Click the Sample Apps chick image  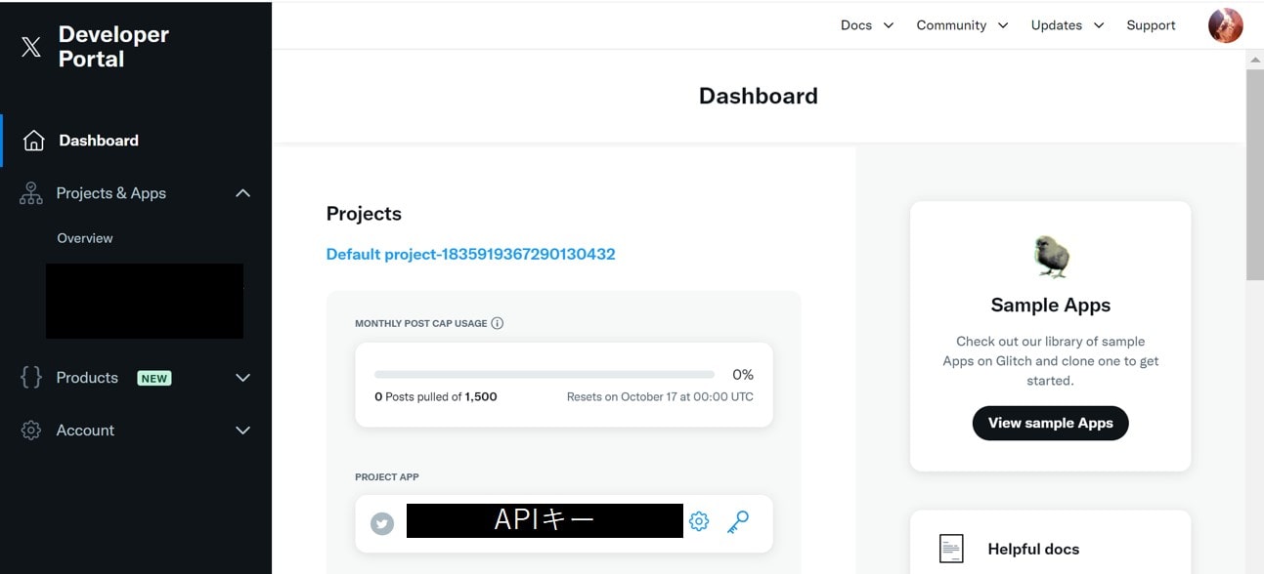point(1052,257)
